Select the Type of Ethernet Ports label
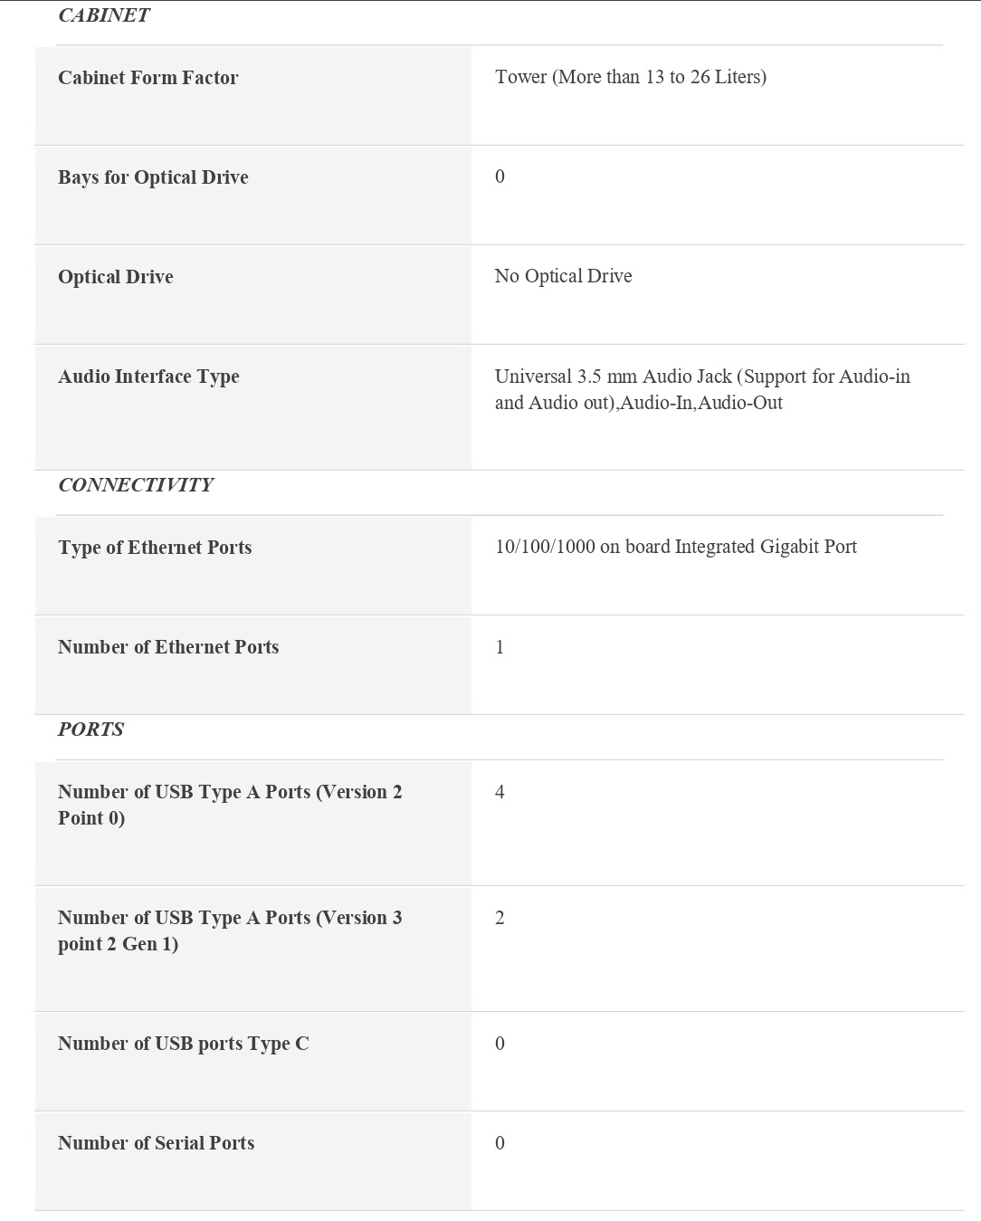The width and height of the screenshot is (981, 1221). point(155,548)
